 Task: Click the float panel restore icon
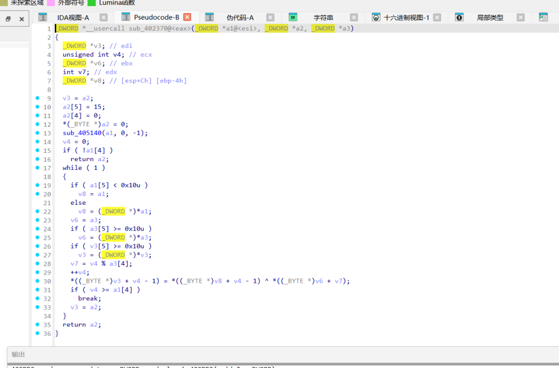8,19
